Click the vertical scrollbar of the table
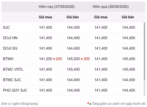 [x=144, y=51]
